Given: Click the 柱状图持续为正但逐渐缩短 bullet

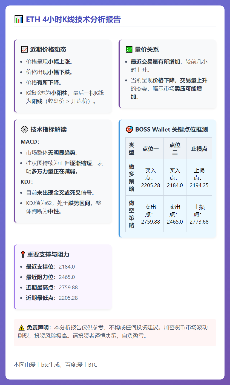Looking at the screenshot, I should (x=65, y=167).
